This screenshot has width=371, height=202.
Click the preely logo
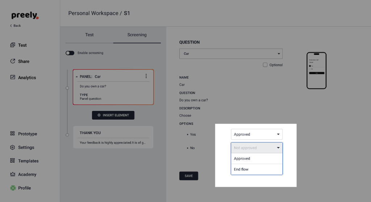25,15
